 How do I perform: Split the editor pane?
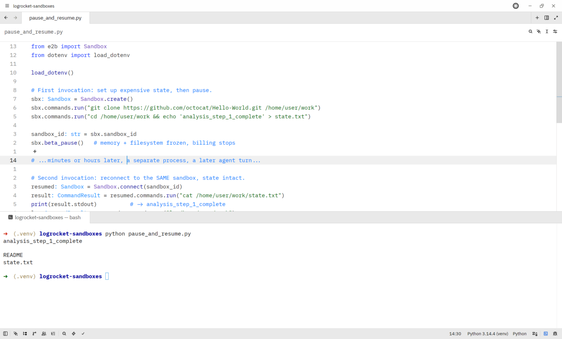(x=546, y=18)
